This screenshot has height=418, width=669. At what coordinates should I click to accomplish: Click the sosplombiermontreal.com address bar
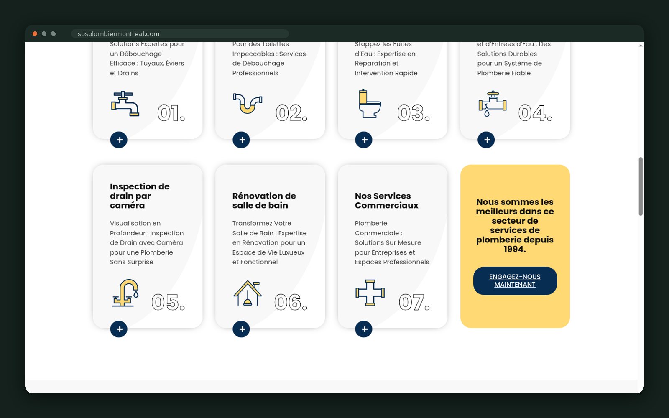180,34
